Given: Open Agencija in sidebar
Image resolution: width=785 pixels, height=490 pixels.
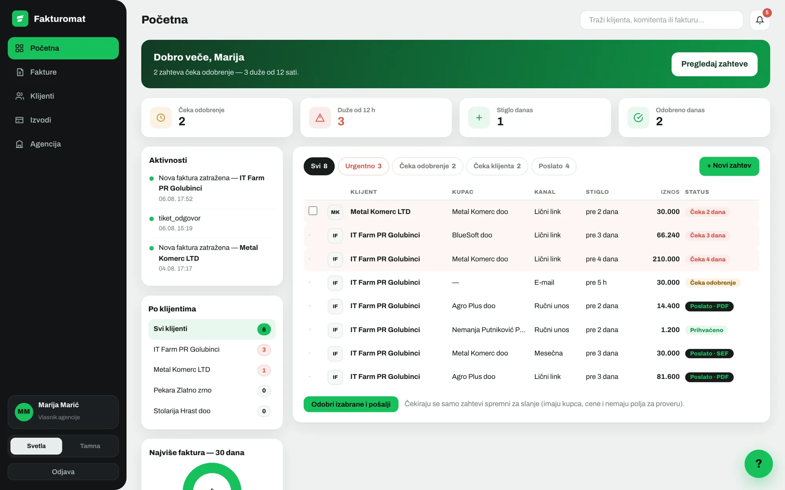Looking at the screenshot, I should pyautogui.click(x=63, y=144).
